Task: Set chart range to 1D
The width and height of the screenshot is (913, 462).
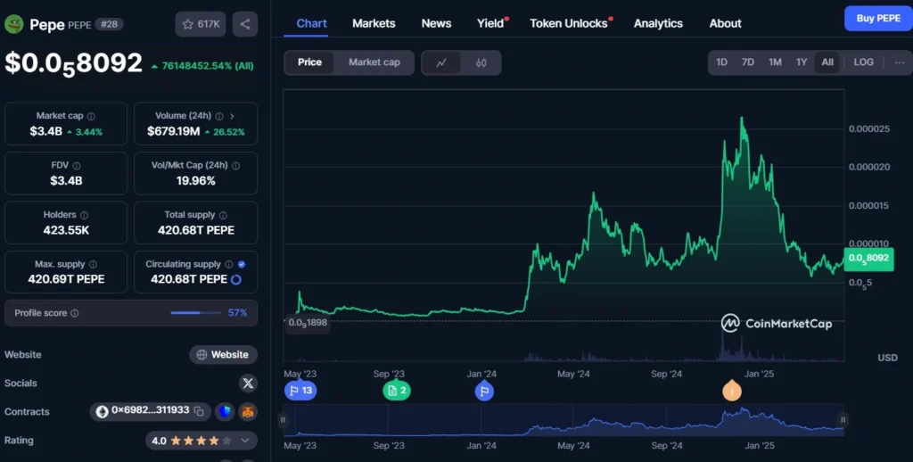Action: 721,62
